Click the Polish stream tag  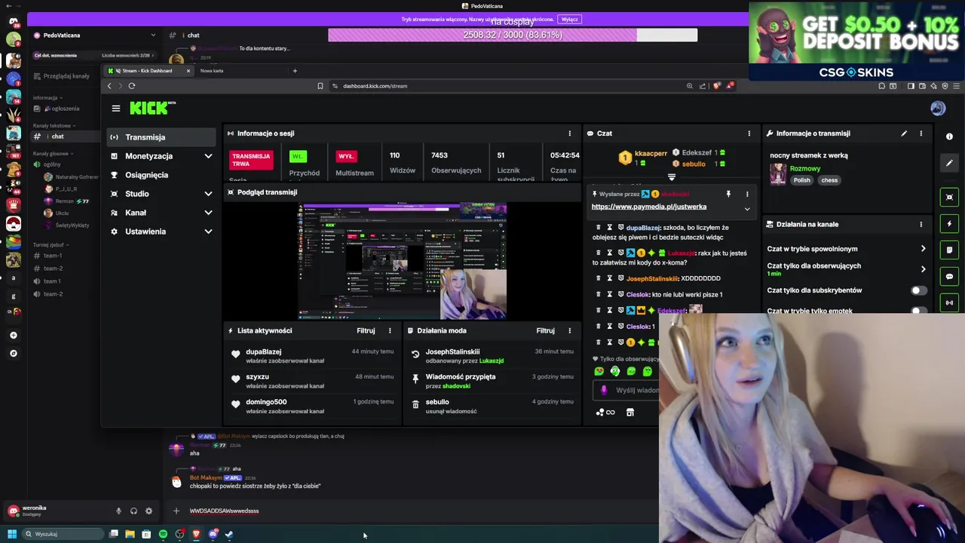pyautogui.click(x=801, y=180)
